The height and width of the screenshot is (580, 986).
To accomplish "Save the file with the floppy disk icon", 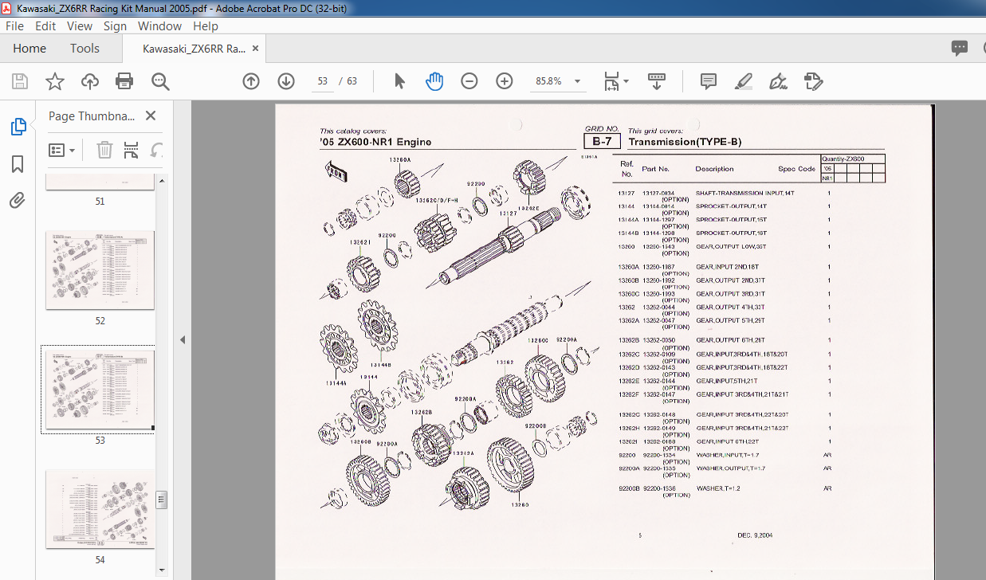I will click(20, 81).
